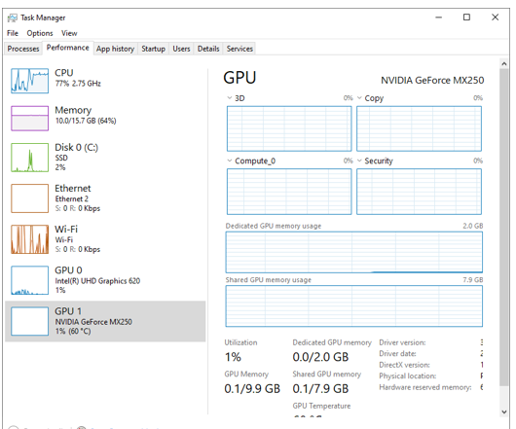
Task: Open the Compute_0 engine dropdown chevron
Action: tap(230, 161)
